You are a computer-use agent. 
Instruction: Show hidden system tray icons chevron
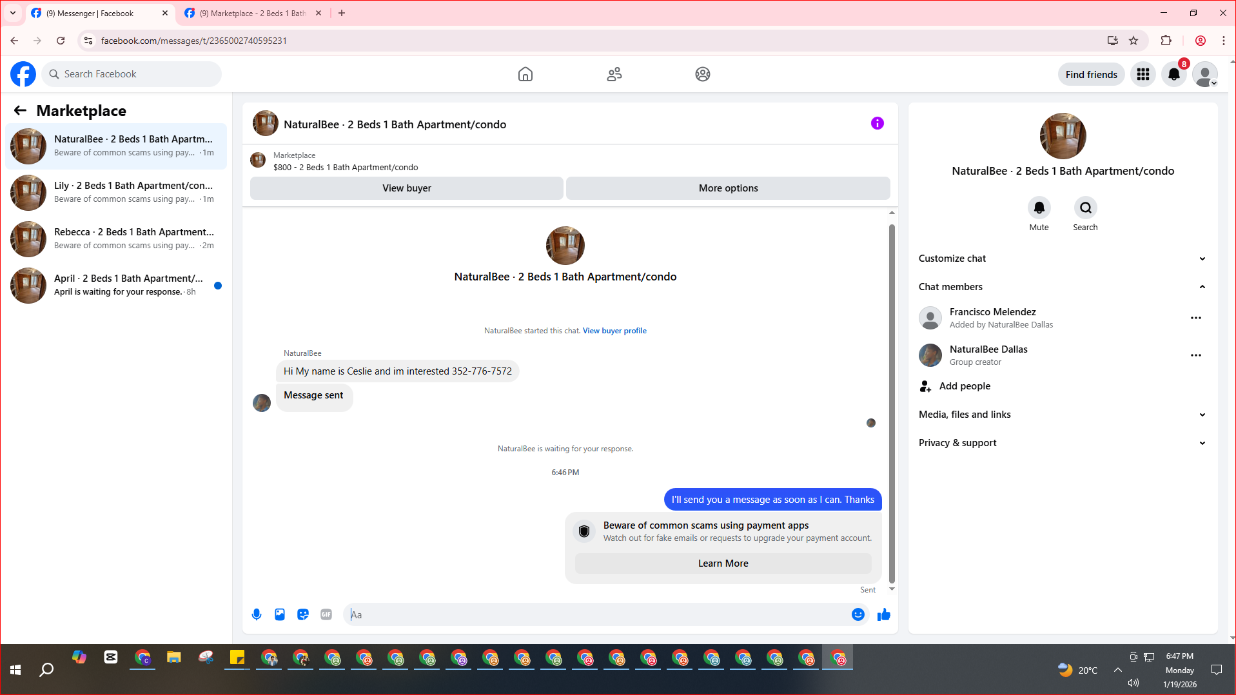click(1118, 670)
